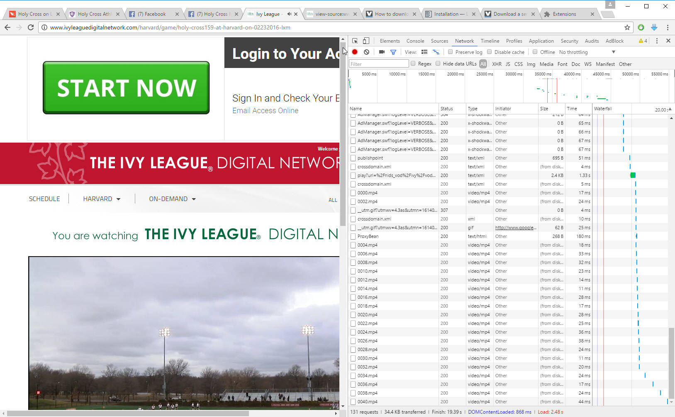Screen dimensions: 675x417
Task: Select checkbox for 0000.mp4 request row
Action: tap(353, 193)
